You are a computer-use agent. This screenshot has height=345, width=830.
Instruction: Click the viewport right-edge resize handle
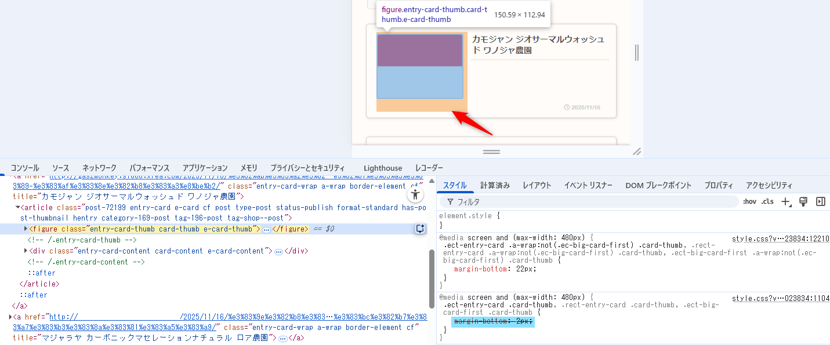637,53
